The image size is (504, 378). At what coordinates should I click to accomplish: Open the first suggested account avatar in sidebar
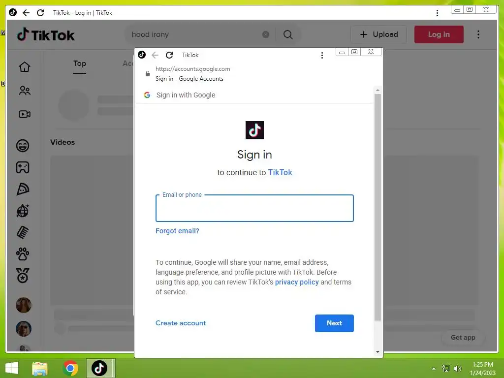pos(24,305)
